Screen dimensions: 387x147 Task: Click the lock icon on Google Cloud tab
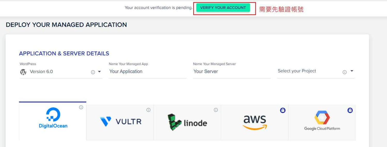(x=350, y=111)
